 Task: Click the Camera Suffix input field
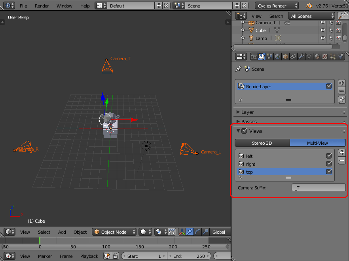tap(319, 187)
